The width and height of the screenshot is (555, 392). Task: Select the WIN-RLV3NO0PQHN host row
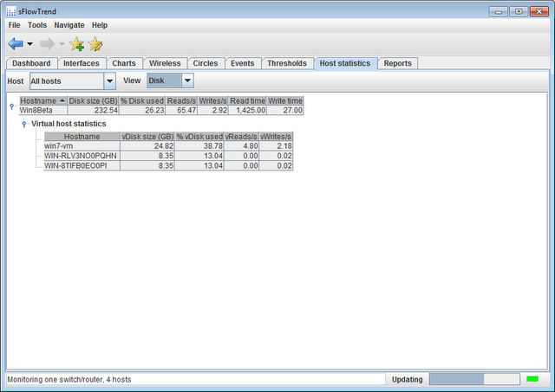pos(82,156)
